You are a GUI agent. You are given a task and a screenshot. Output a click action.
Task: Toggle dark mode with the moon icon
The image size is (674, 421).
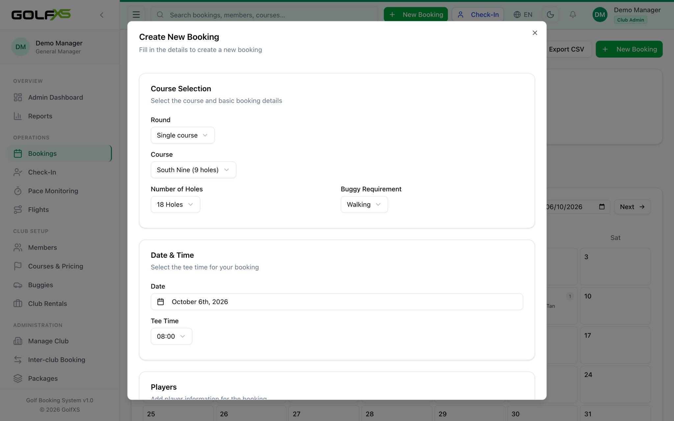click(x=550, y=15)
